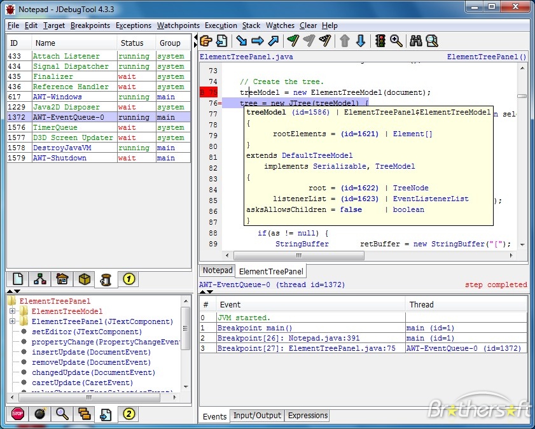Sort threads by the Name column header
535x429 pixels.
(x=74, y=43)
